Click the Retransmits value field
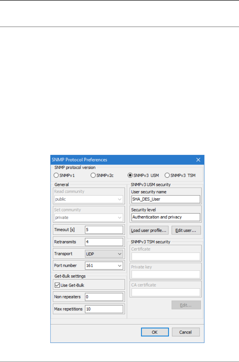Viewport: 239px width, 362px height. 104,242
